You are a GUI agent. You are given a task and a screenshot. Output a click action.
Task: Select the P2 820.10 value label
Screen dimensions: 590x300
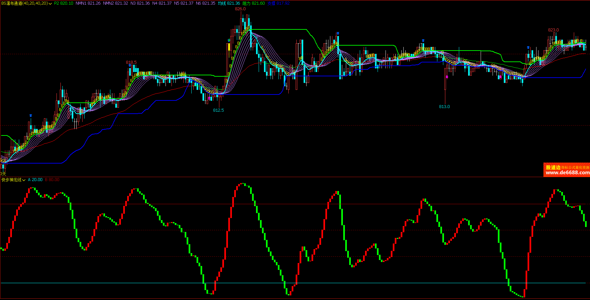[64, 3]
